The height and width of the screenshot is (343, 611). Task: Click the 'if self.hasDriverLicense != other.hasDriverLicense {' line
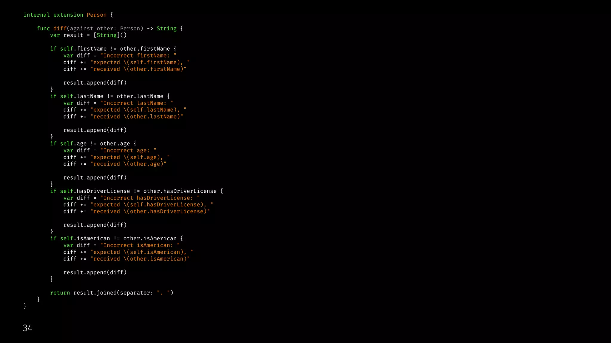coord(137,191)
